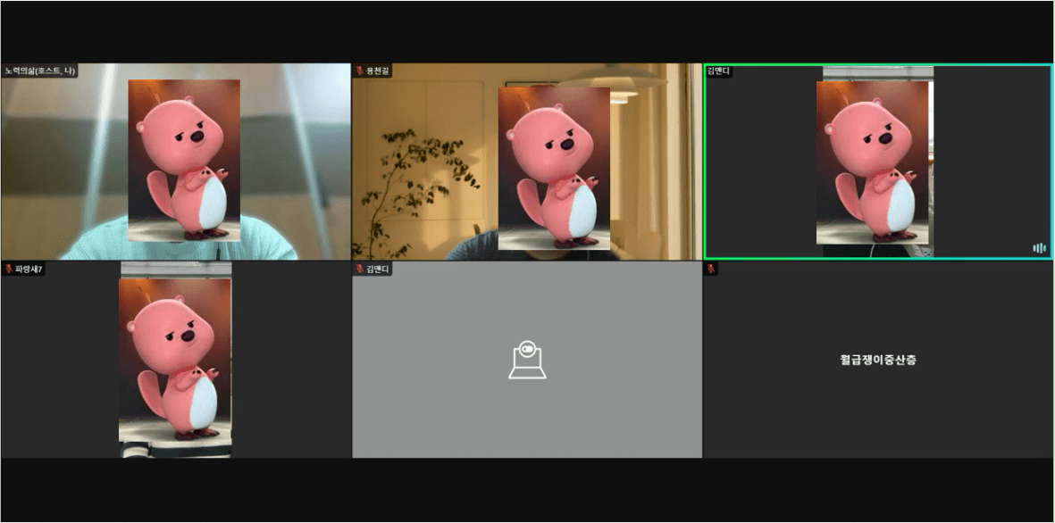Click the audio level indicator on the active speaker tile
This screenshot has height=523, width=1055.
click(1040, 248)
